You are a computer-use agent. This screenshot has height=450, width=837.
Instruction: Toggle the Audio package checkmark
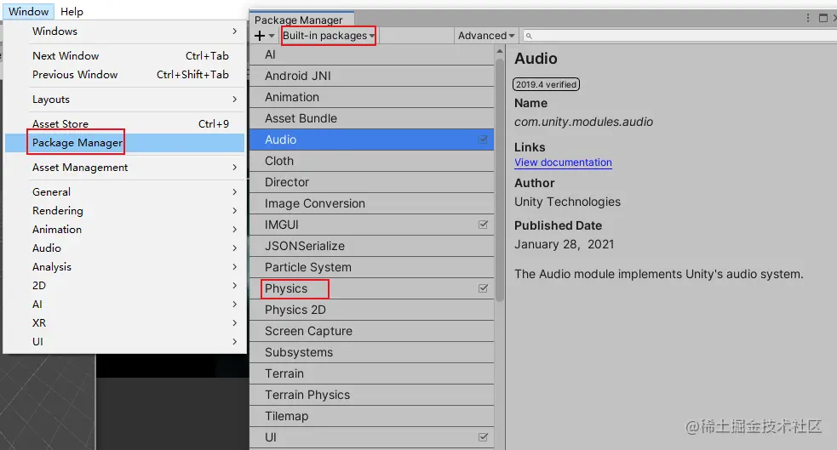pos(483,140)
